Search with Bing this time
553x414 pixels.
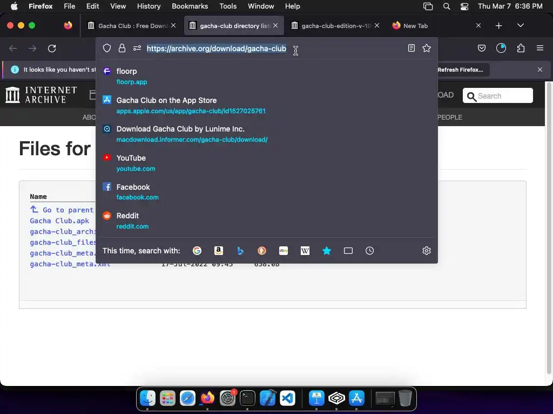(240, 251)
